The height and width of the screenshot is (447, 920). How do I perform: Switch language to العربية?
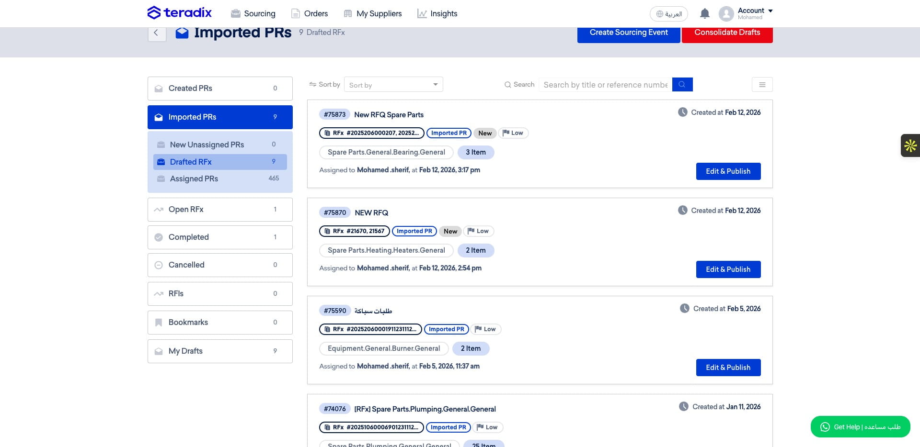tap(669, 14)
